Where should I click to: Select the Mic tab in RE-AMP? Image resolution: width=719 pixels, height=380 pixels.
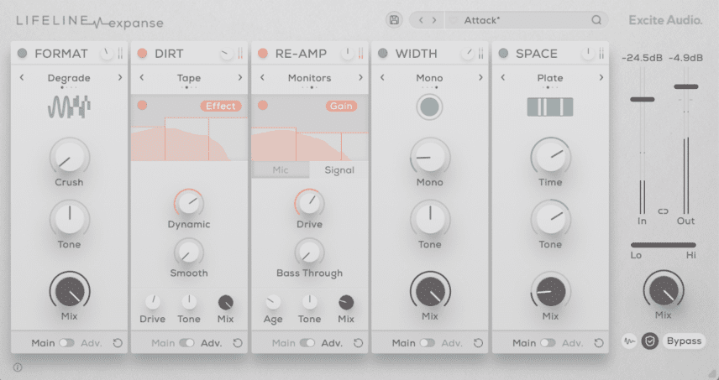pyautogui.click(x=281, y=169)
